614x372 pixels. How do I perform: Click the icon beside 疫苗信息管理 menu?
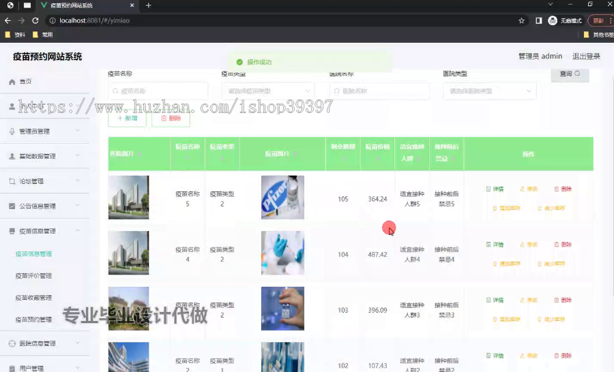[12, 231]
